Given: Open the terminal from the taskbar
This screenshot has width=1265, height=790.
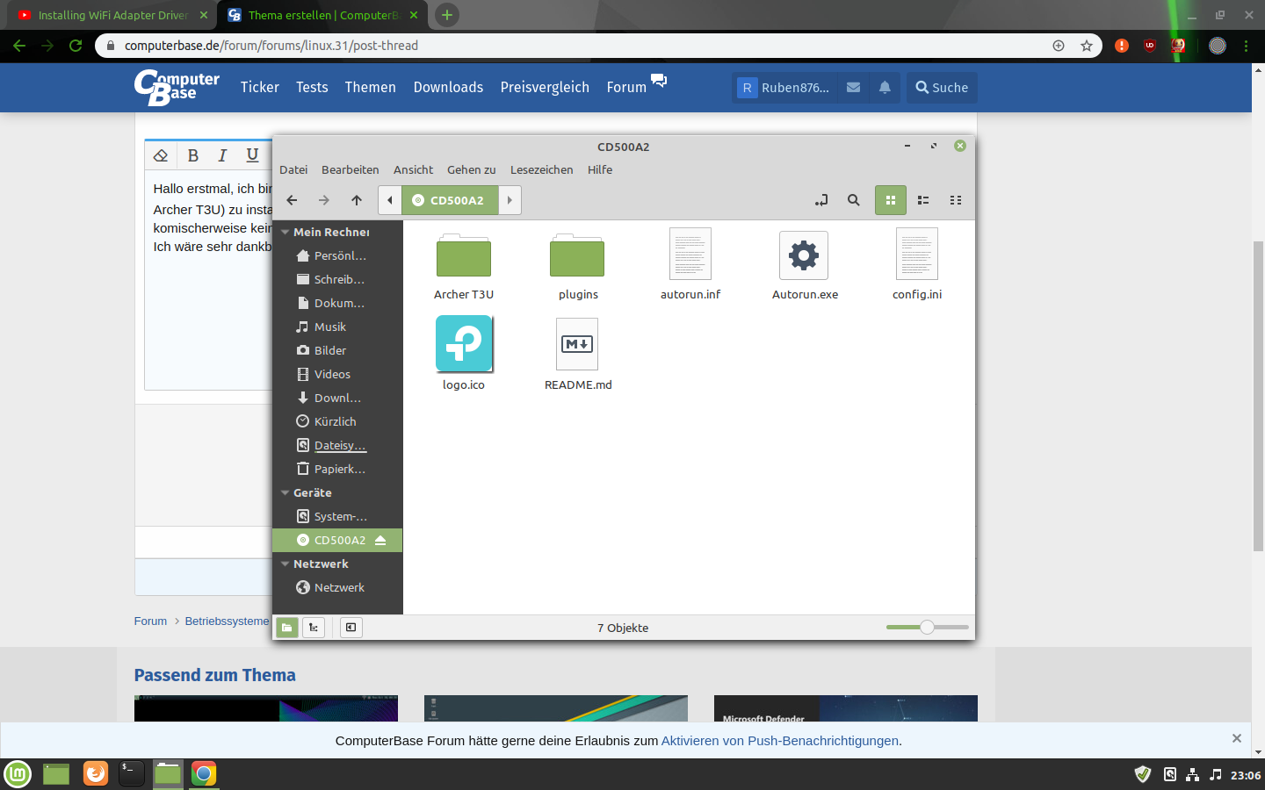Looking at the screenshot, I should point(131,773).
